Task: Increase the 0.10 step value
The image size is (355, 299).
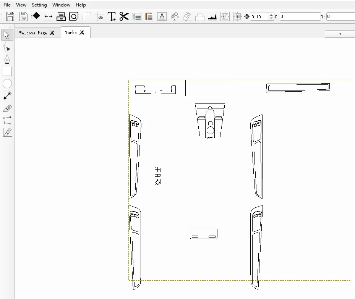Action: [x=271, y=15]
